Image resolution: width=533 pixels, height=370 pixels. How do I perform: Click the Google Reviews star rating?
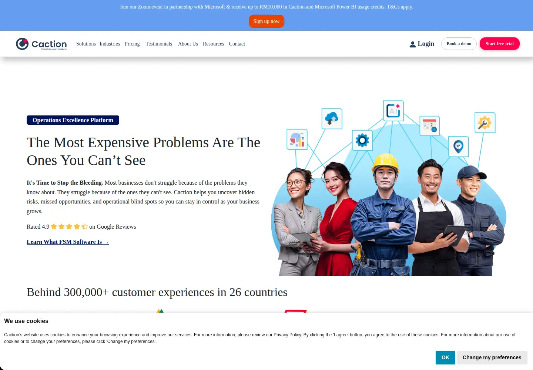point(69,226)
